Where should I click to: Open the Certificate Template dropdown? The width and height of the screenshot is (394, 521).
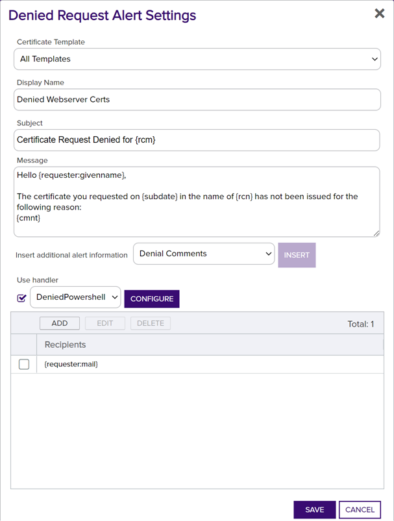197,59
